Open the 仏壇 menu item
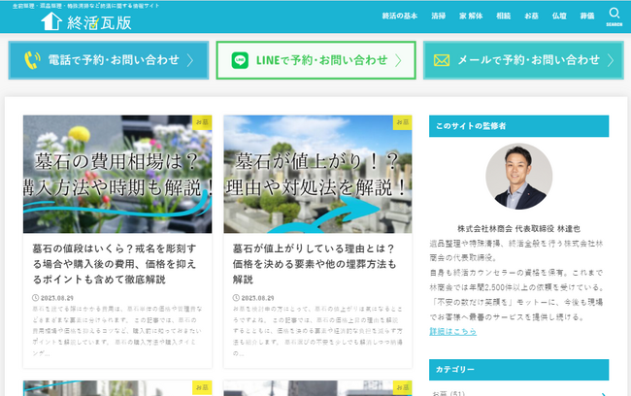The image size is (631, 396). click(559, 16)
